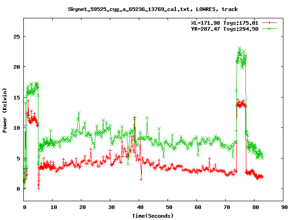
Task: Click the green YR peak near 75 seconds
Action: coord(240,48)
